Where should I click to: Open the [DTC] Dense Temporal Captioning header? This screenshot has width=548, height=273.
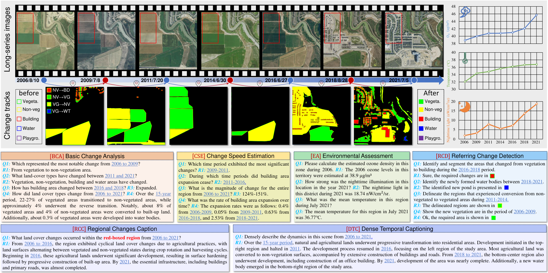point(390,229)
